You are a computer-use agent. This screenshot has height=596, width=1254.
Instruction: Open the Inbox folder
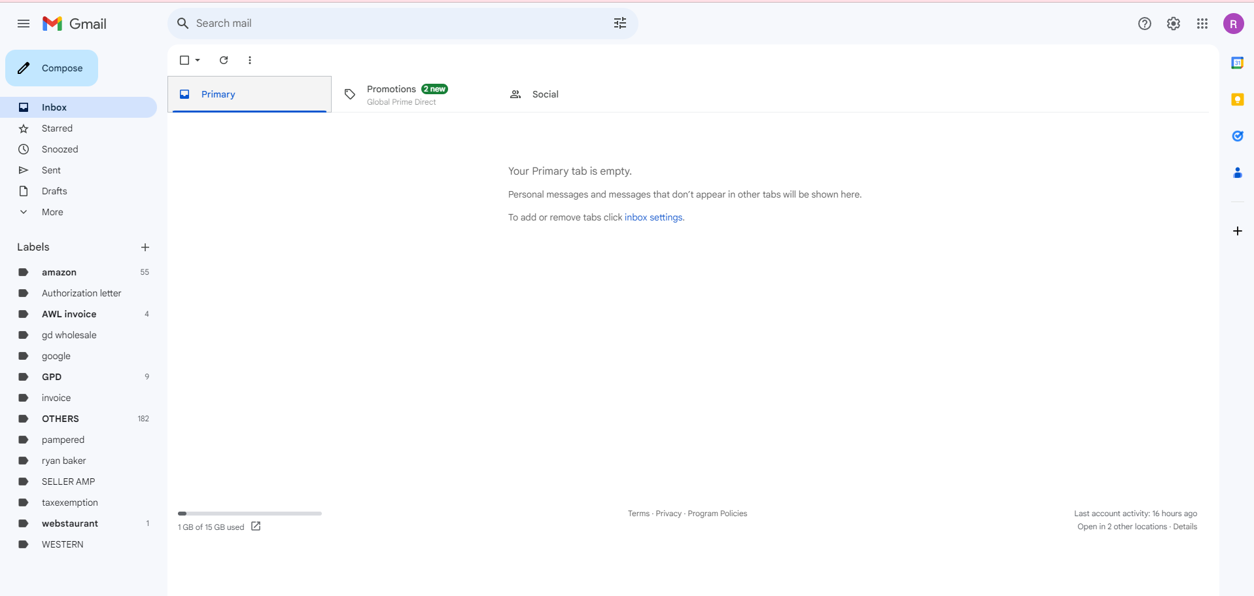click(78, 107)
